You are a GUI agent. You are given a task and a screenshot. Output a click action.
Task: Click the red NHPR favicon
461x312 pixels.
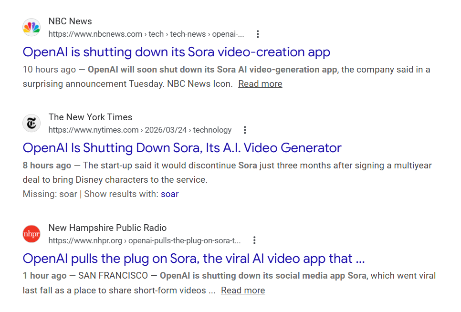(x=31, y=234)
